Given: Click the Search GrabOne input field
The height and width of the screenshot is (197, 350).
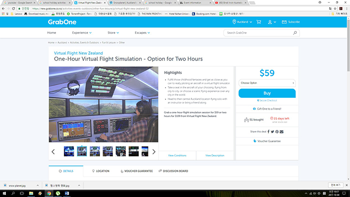Looking at the screenshot, I should (x=259, y=33).
